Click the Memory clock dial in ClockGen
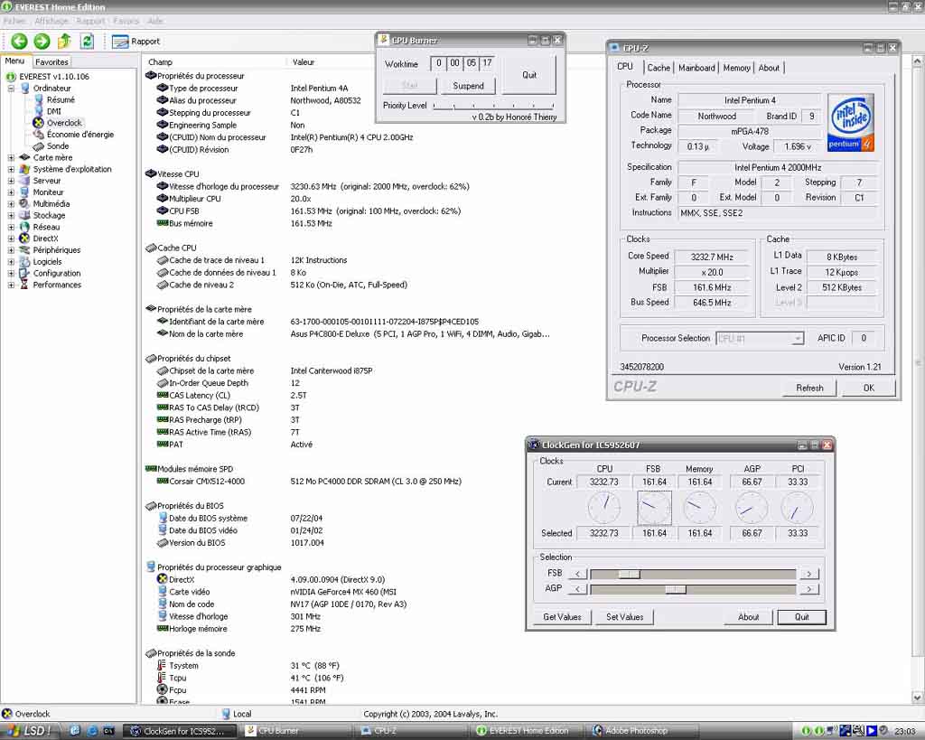 700,508
